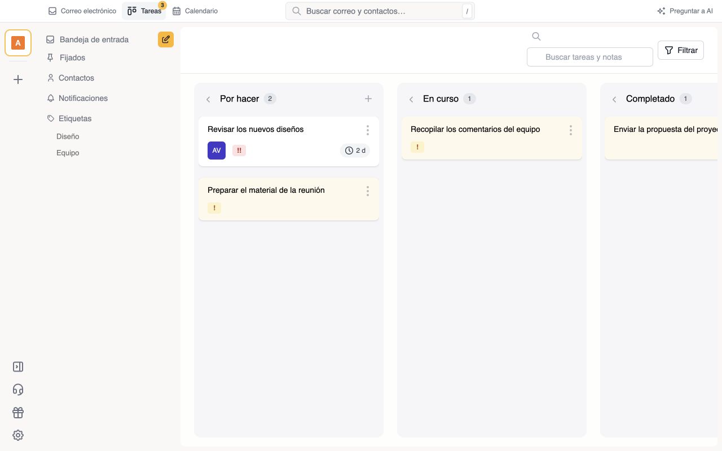Collapse the Por hacer column
This screenshot has height=451, width=722.
pos(208,99)
